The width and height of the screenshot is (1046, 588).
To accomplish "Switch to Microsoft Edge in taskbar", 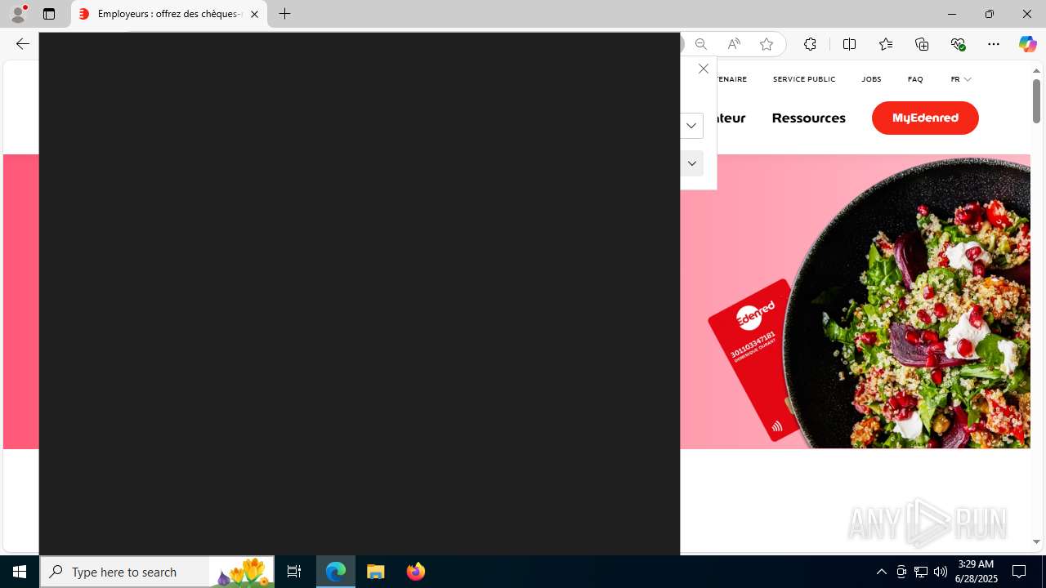I will pos(336,572).
